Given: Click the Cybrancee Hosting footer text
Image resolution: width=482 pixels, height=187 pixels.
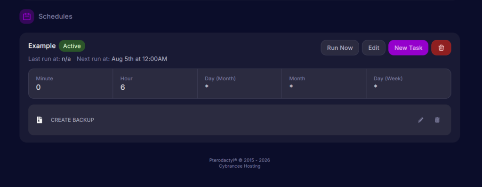Looking at the screenshot, I should pos(240,166).
